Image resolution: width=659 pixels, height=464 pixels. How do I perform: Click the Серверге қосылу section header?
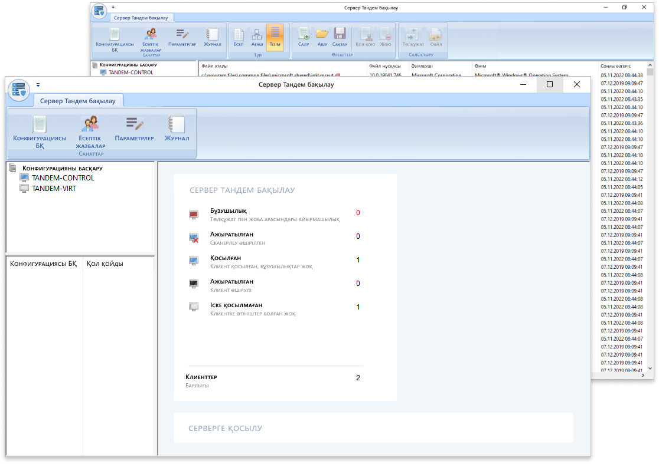pos(225,428)
